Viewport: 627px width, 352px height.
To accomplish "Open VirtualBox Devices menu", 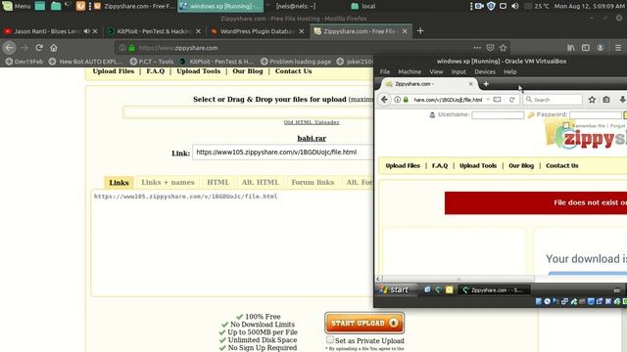I will click(x=485, y=71).
